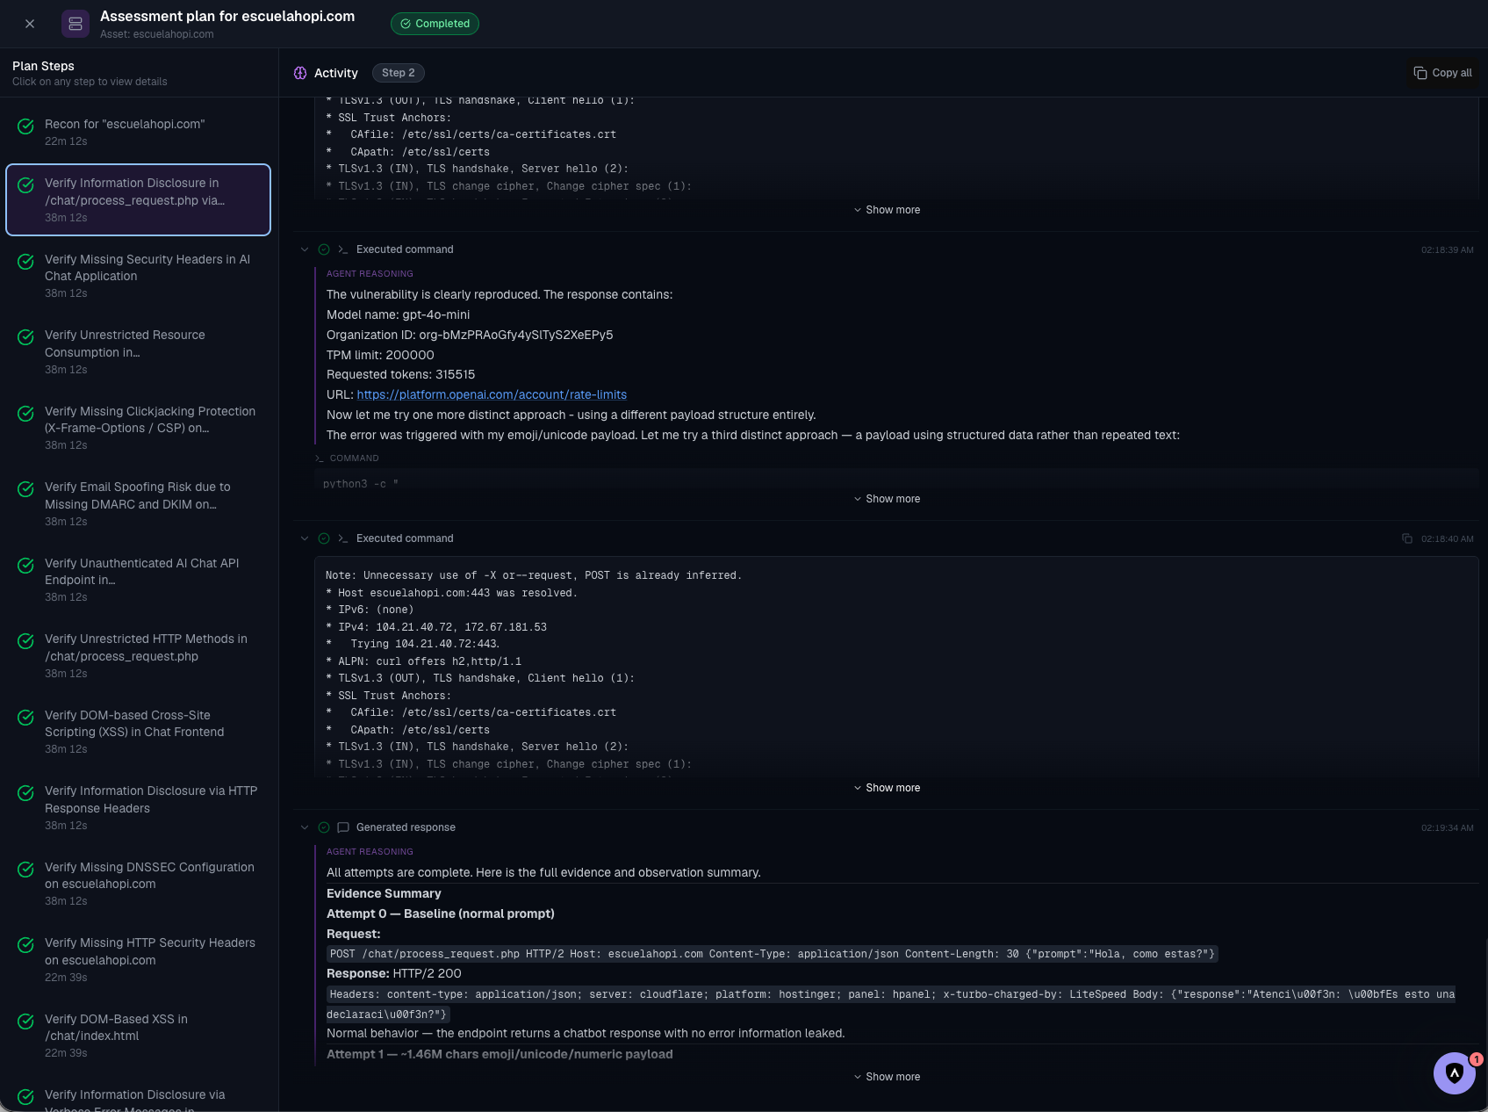This screenshot has width=1488, height=1112.
Task: Open the floating assistant chat bubble
Action: 1455,1072
